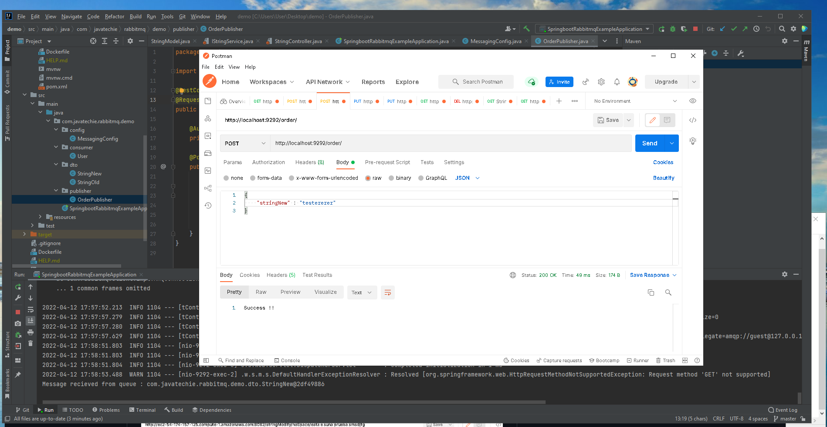The height and width of the screenshot is (427, 827).
Task: Switch request body to form-data
Action: [x=266, y=178]
